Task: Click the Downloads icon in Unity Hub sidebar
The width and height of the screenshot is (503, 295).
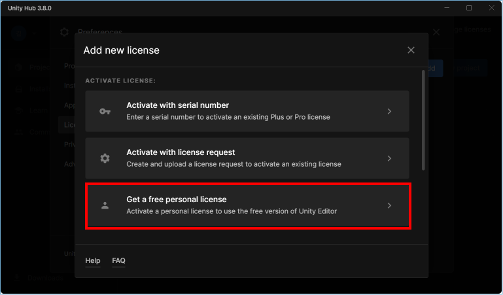Action: 18,278
